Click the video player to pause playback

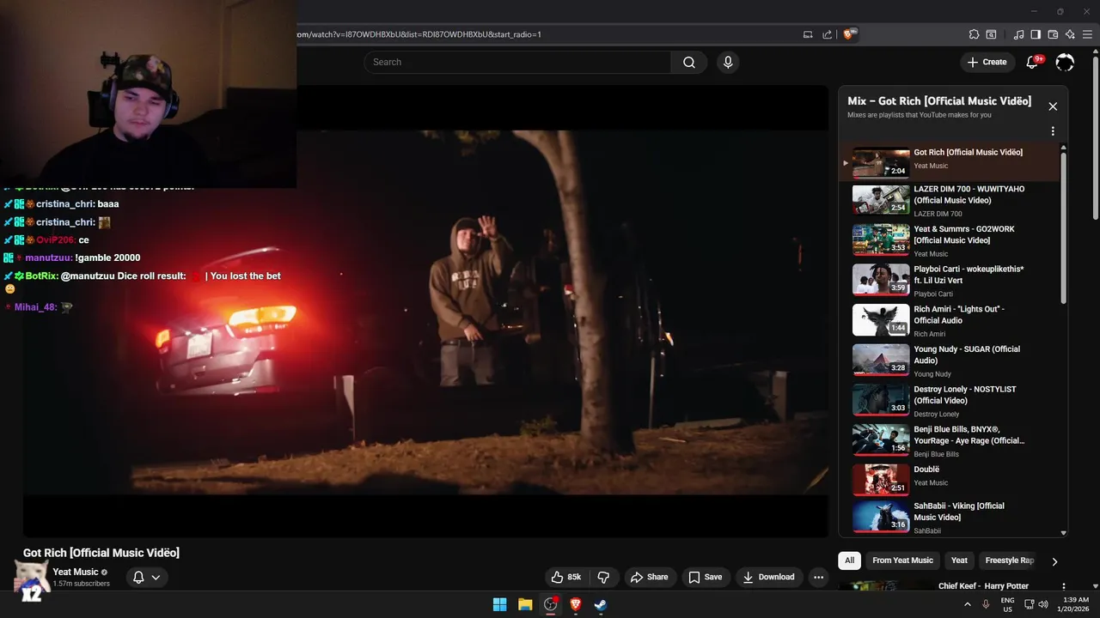pos(425,311)
